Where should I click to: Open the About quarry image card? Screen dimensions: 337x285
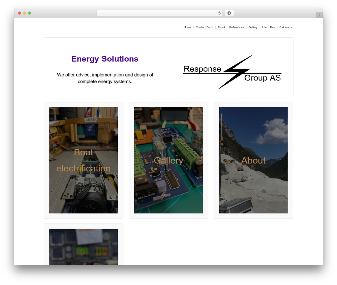(x=253, y=160)
